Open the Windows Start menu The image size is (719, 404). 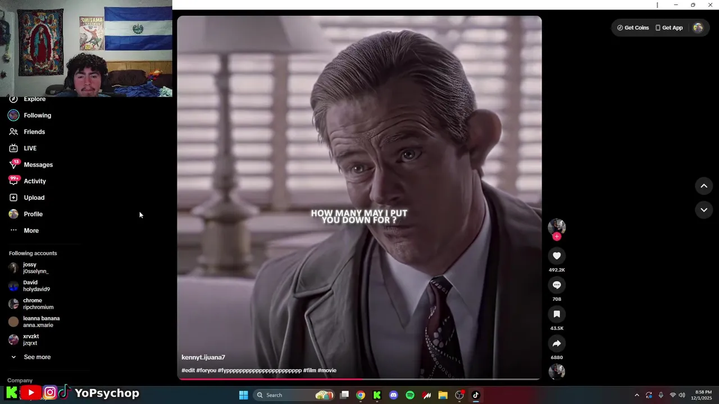(243, 395)
